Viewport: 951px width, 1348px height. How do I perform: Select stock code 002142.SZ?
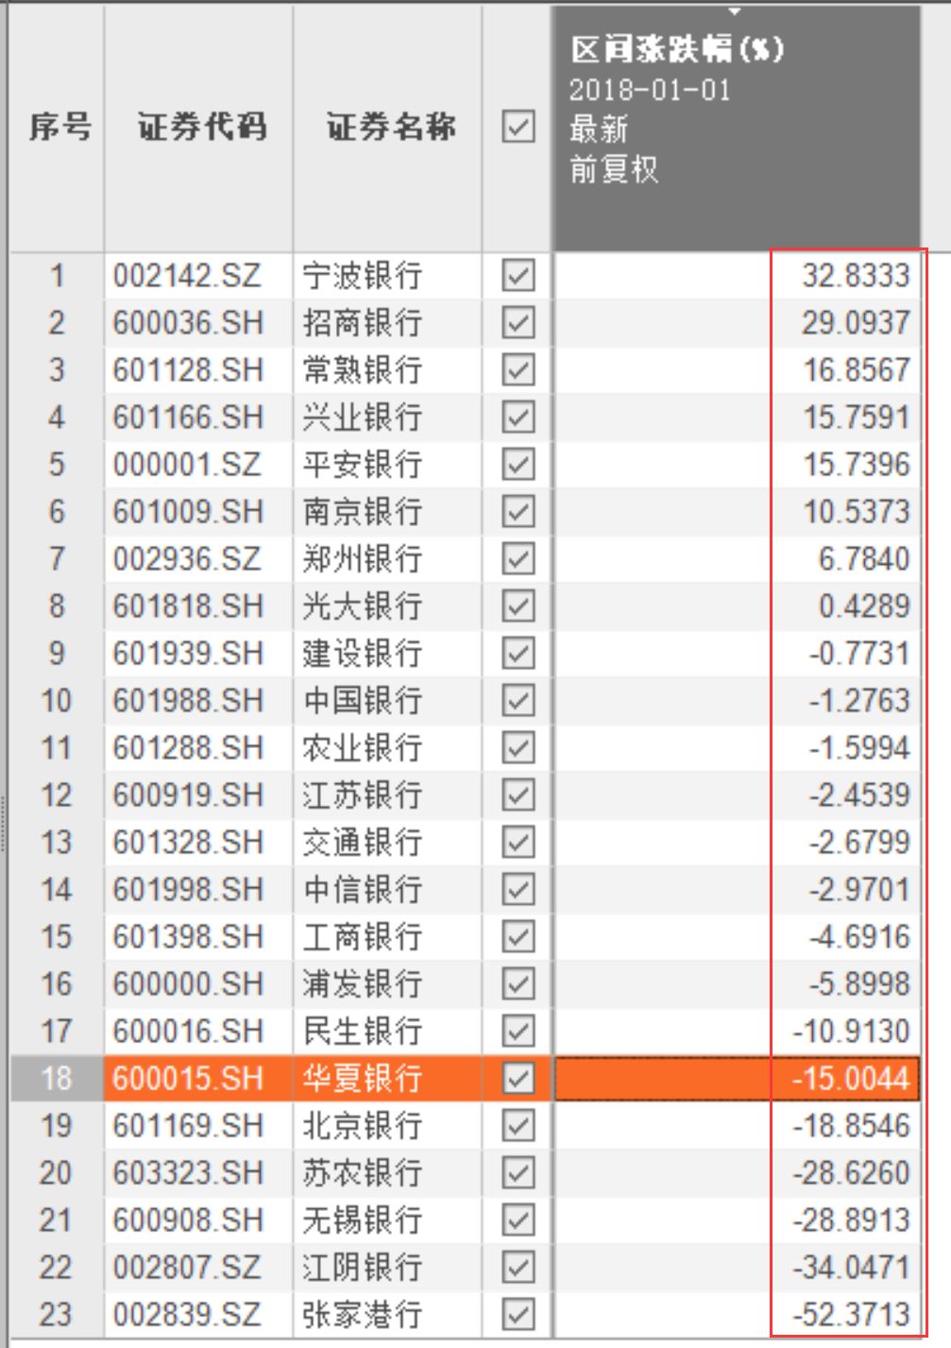[187, 276]
